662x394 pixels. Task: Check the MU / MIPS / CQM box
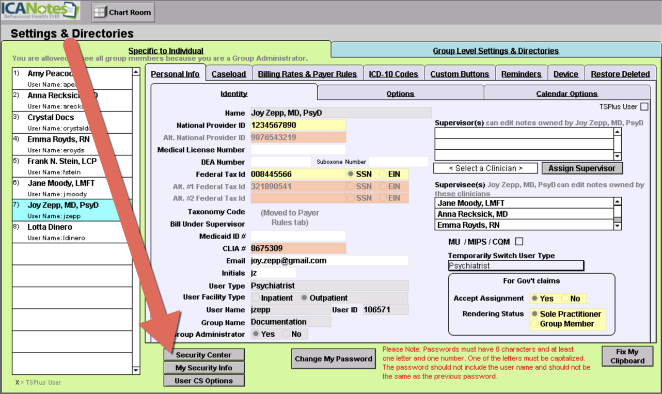click(519, 242)
